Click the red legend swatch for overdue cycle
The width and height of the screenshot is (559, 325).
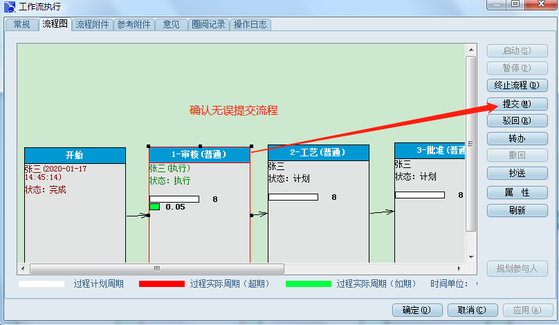click(162, 284)
